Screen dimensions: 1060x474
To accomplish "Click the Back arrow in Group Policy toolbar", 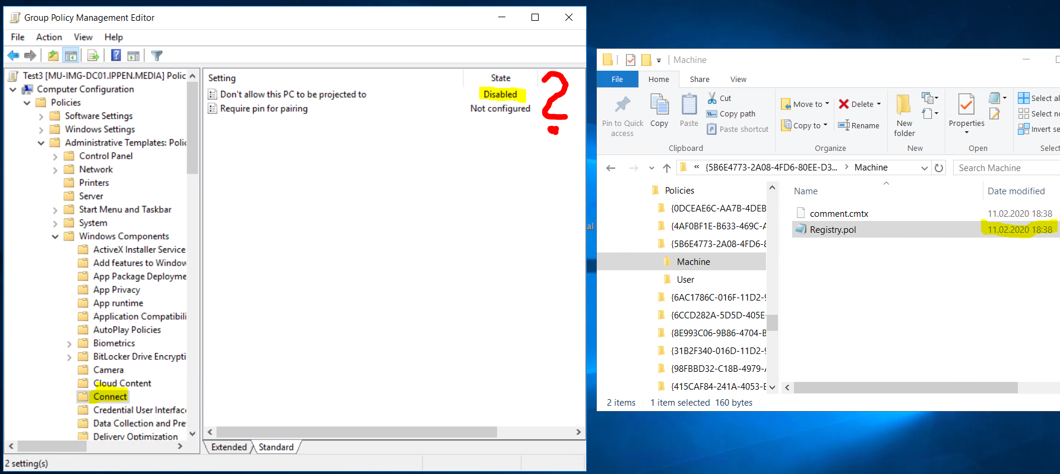I will (x=13, y=56).
